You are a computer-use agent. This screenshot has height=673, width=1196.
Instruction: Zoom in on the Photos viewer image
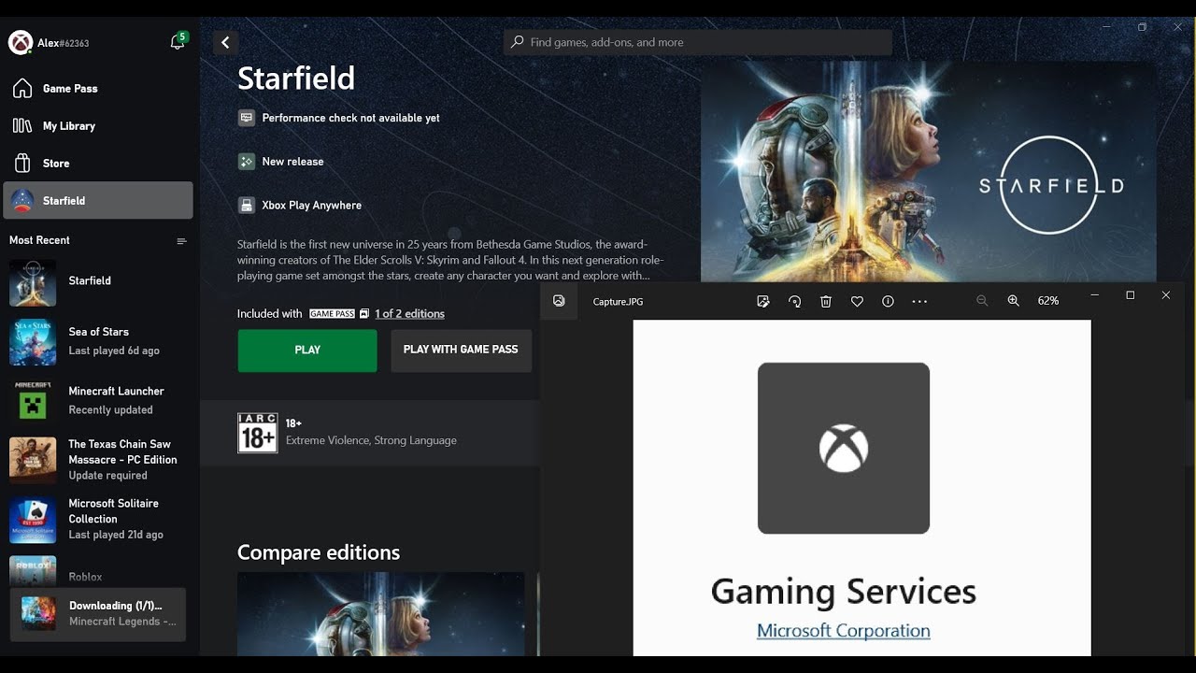(x=1014, y=301)
